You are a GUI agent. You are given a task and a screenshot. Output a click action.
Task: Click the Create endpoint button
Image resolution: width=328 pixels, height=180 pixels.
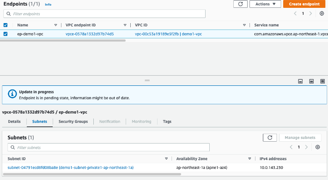(304, 4)
